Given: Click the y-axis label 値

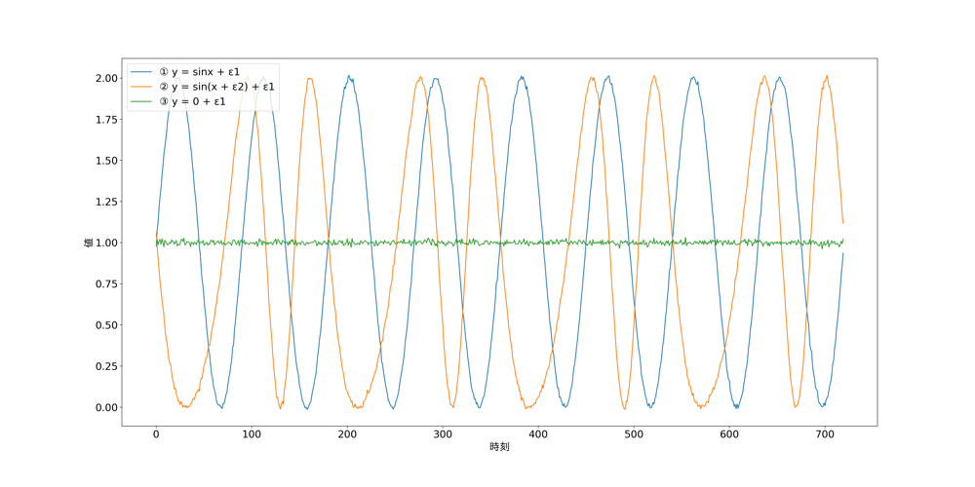Looking at the screenshot, I should (88, 243).
